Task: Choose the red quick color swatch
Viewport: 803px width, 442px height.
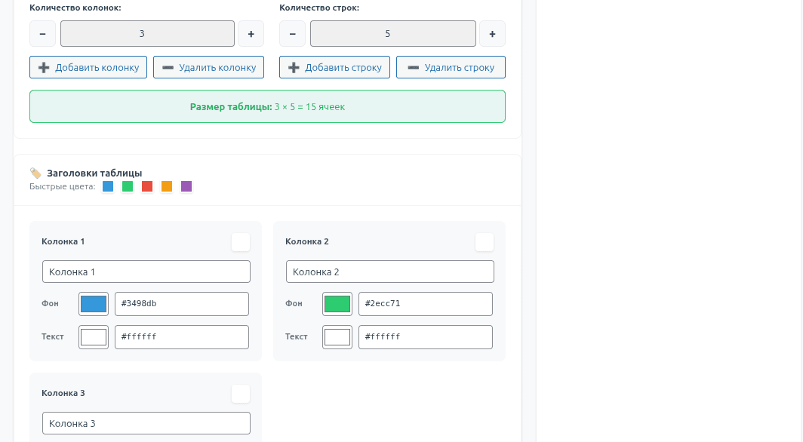Action: (147, 186)
